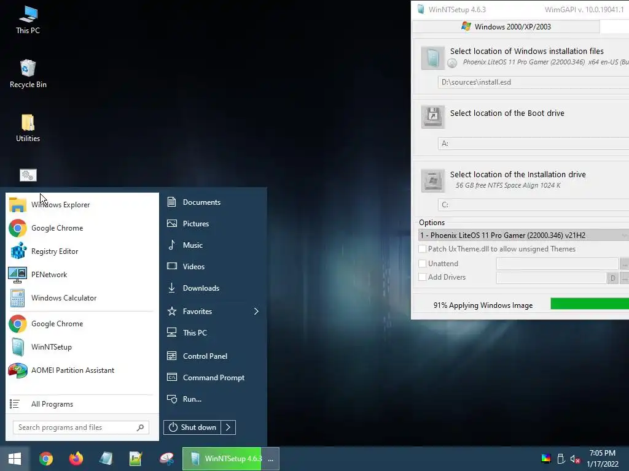Click the WinNTSetup pinned taskbar icon
This screenshot has width=629, height=471.
point(106,459)
